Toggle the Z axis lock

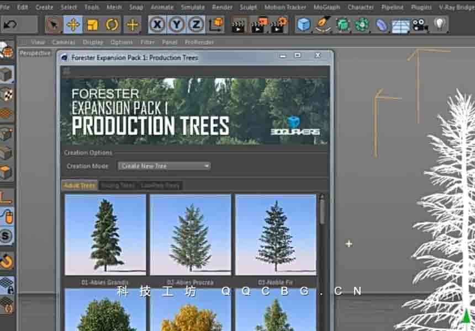pyautogui.click(x=196, y=24)
